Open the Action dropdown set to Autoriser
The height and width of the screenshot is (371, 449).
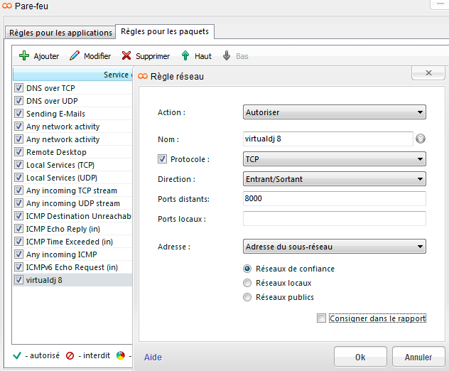click(x=334, y=112)
